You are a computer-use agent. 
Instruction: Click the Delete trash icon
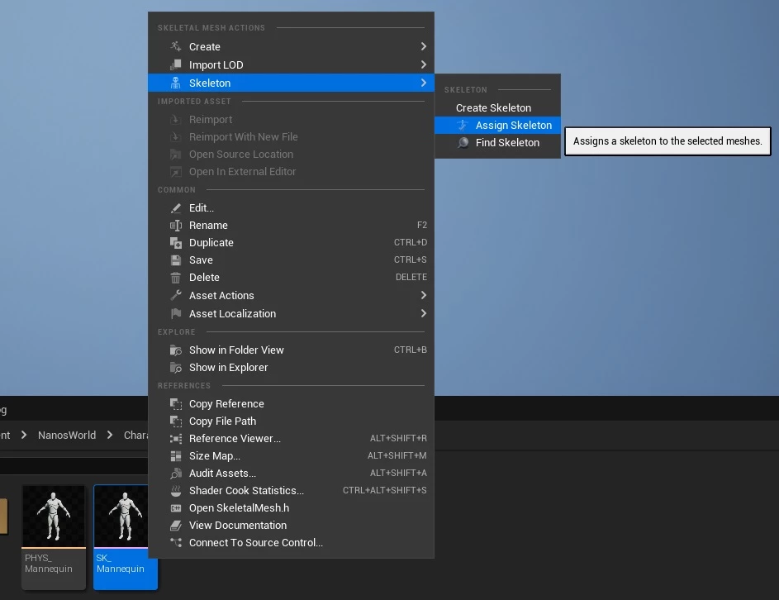point(175,278)
